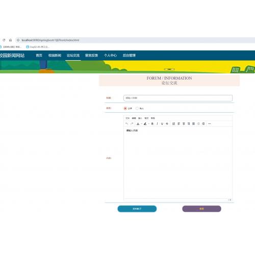
Task: Toggle strikethrough formatting in the editor
Action: tap(167, 124)
